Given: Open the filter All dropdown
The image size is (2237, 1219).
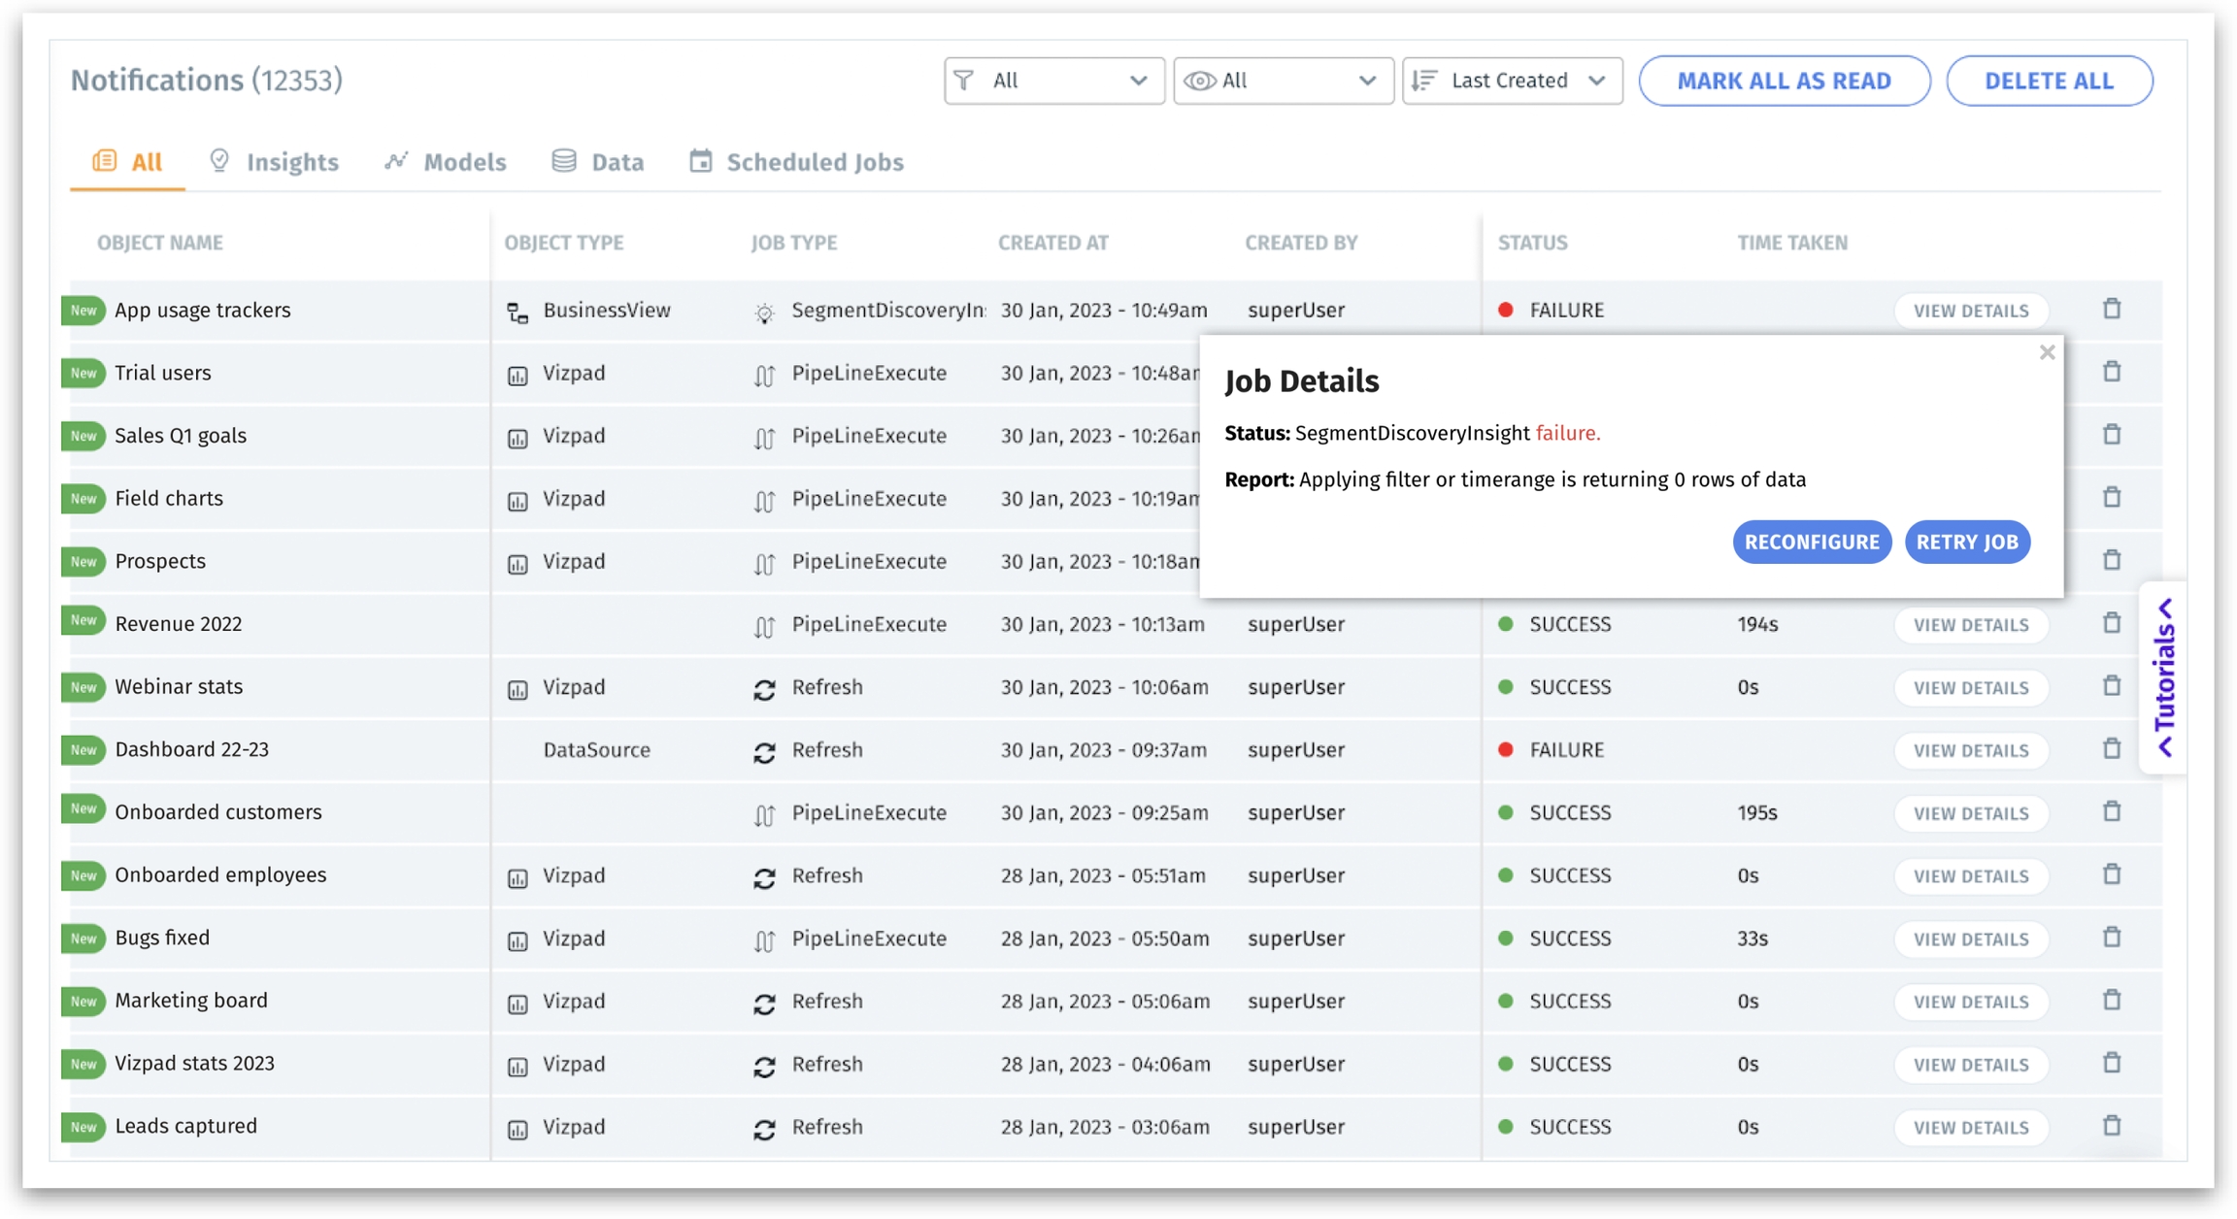Looking at the screenshot, I should 1053,81.
